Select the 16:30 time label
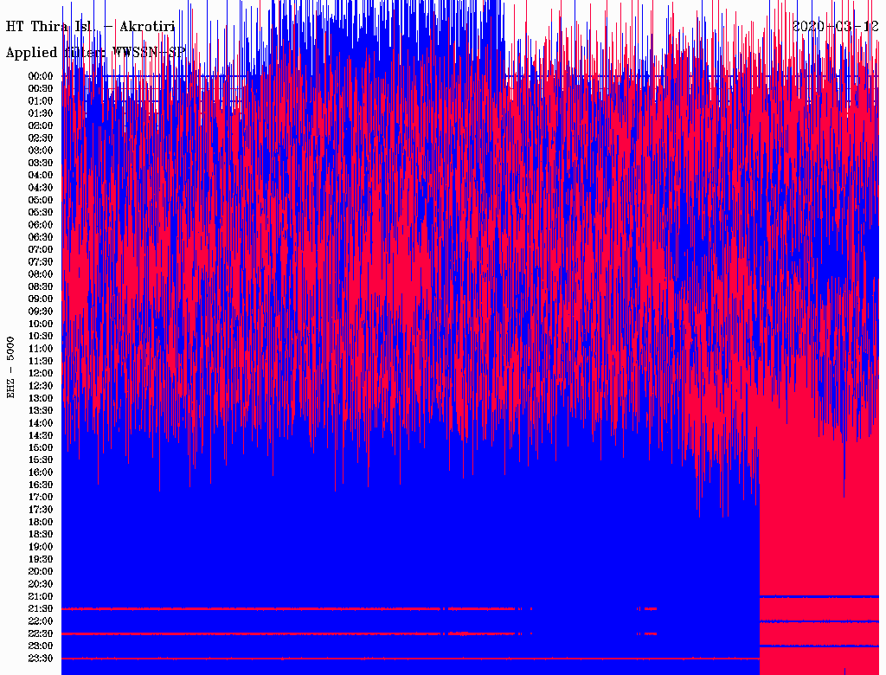Image resolution: width=886 pixels, height=675 pixels. point(41,485)
